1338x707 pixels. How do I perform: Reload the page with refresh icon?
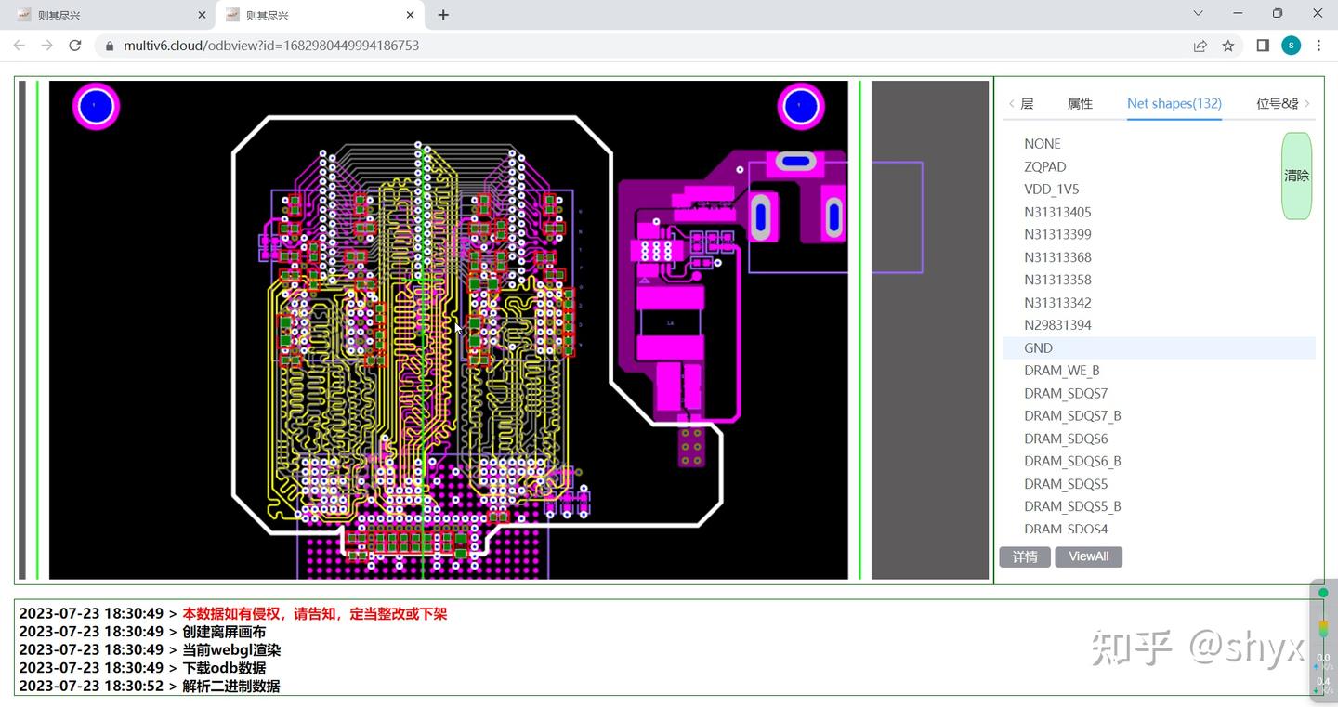click(x=75, y=45)
